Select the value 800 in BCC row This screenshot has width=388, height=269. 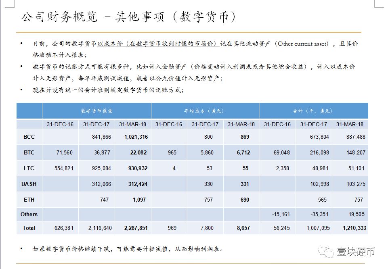click(208, 137)
